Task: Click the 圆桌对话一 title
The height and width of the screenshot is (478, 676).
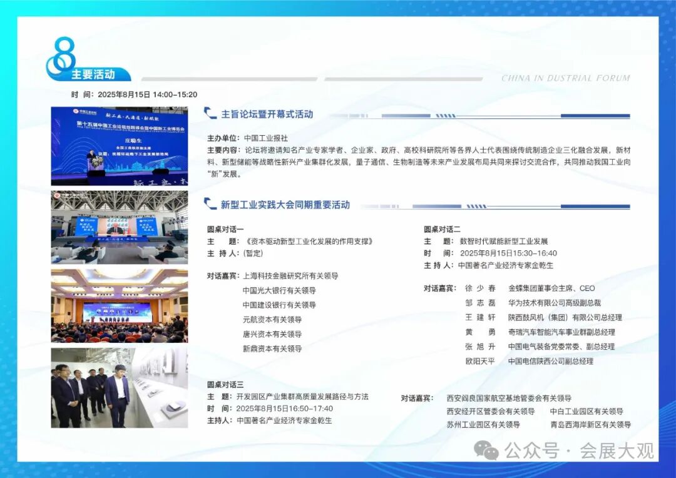Action: click(x=225, y=229)
